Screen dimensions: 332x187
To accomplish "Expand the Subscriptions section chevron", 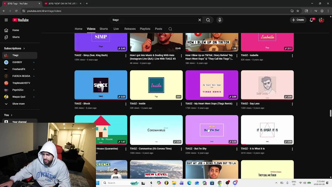I will click(x=24, y=49).
